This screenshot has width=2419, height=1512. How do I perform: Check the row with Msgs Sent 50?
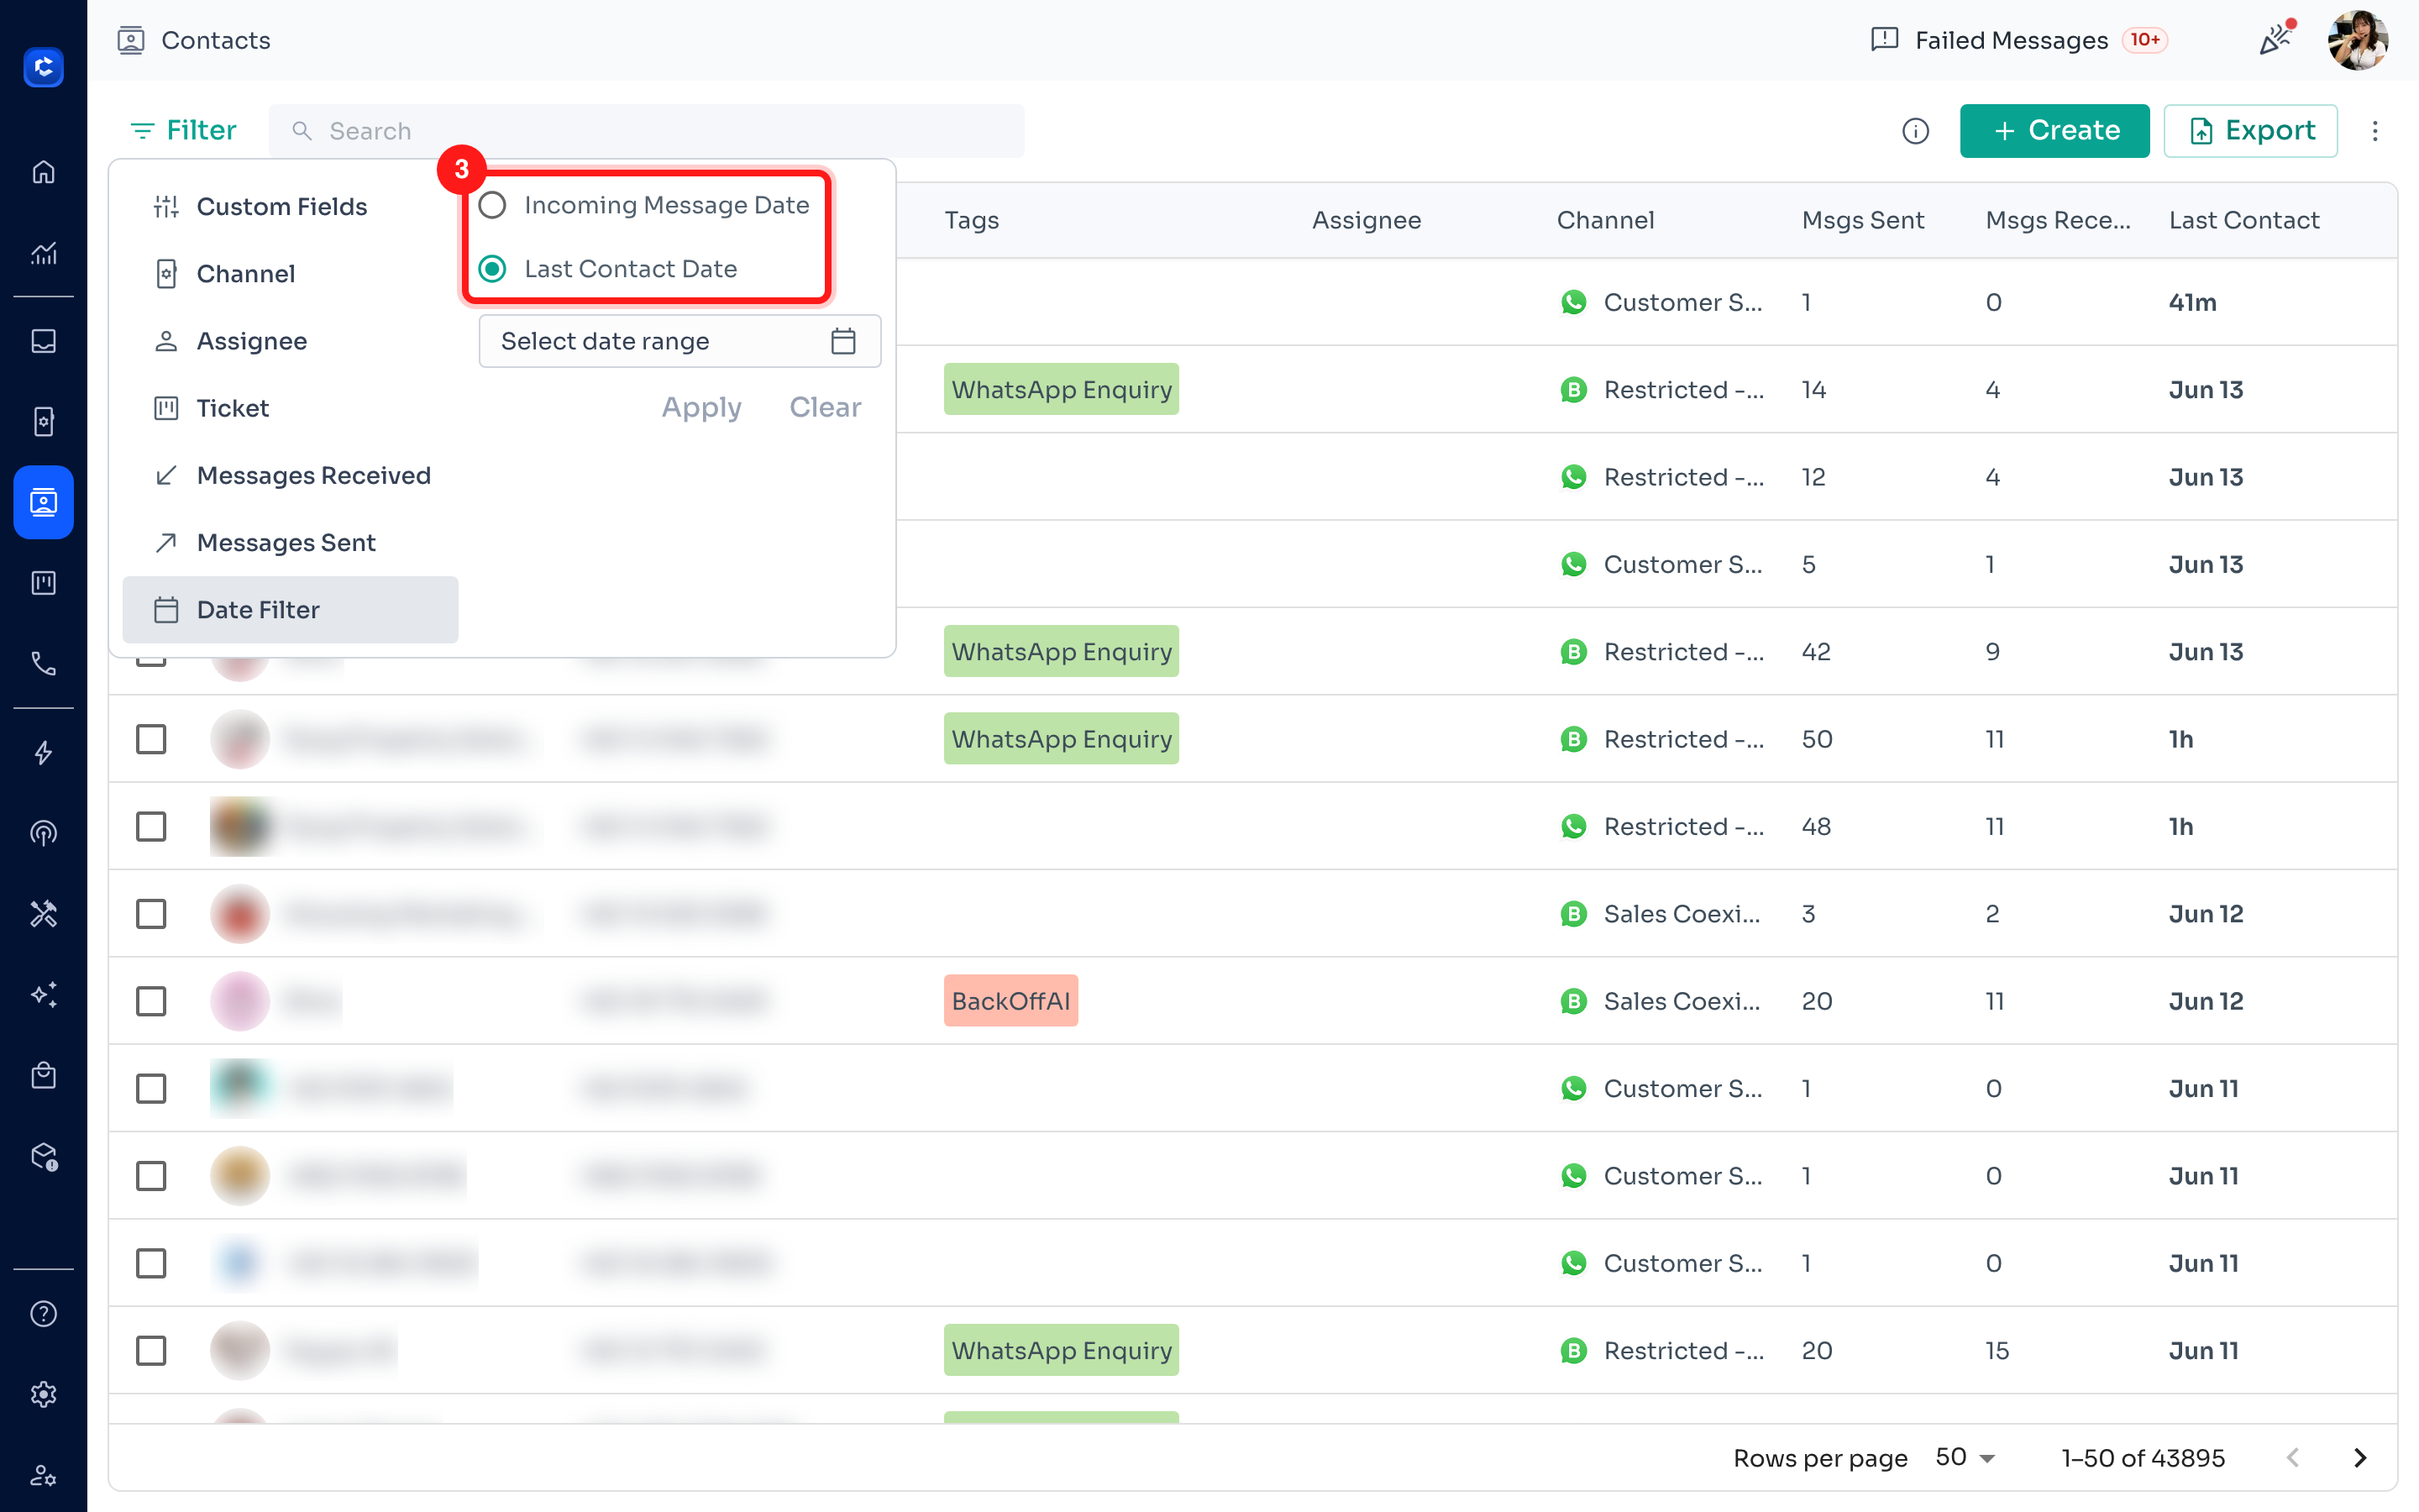point(151,739)
